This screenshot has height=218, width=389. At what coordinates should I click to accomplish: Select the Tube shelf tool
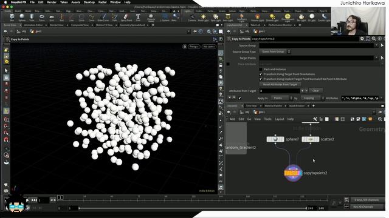pyautogui.click(x=32, y=18)
